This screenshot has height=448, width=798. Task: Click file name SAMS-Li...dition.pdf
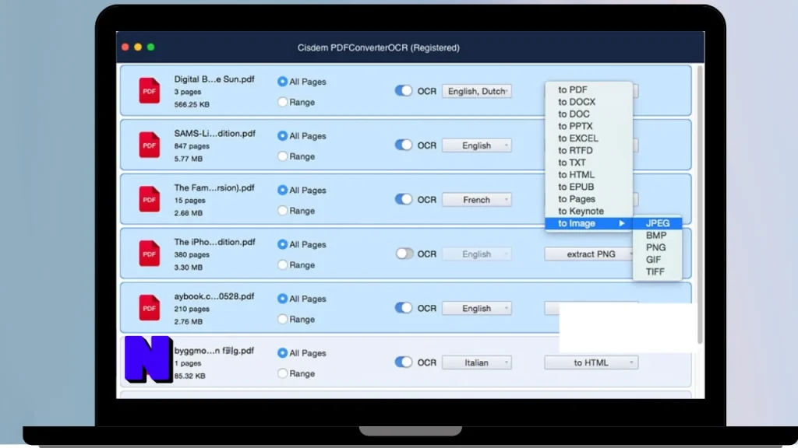pyautogui.click(x=215, y=134)
